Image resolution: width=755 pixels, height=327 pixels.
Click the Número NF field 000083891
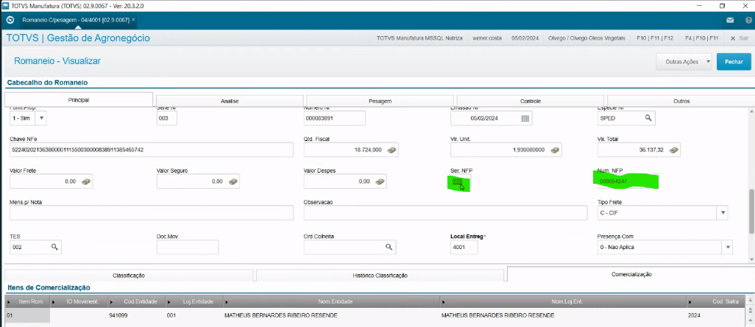pyautogui.click(x=335, y=118)
